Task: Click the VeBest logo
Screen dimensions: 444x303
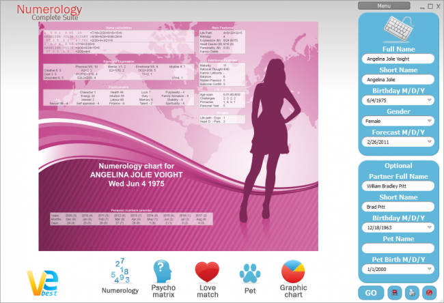Action: [42, 283]
